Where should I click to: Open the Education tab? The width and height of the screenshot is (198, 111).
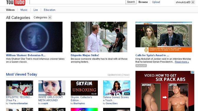pos(50,10)
